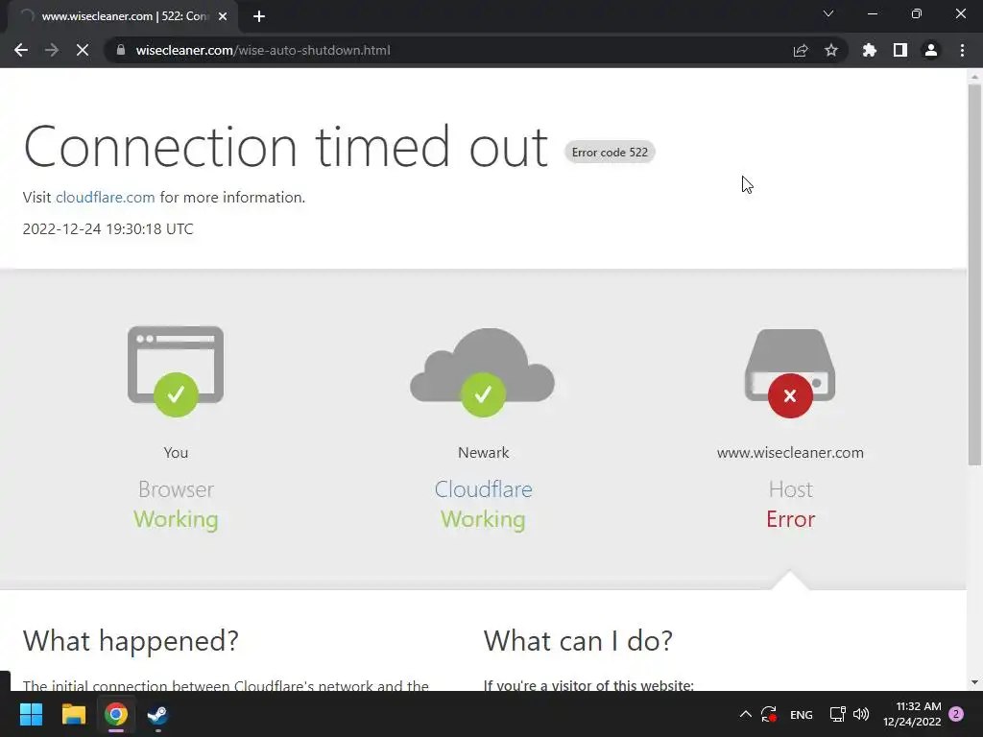This screenshot has width=983, height=737.
Task: Click the scrollbar down arrow
Action: (x=974, y=682)
